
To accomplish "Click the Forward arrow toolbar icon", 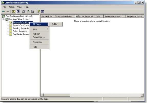I will pyautogui.click(x=8, y=12).
